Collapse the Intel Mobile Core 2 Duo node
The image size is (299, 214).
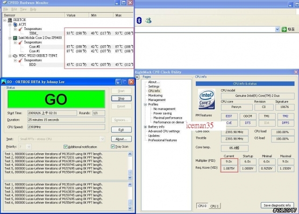(x=10, y=38)
